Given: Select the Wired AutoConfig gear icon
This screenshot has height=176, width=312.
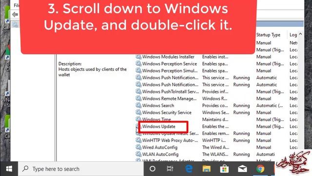Looking at the screenshot, I should pyautogui.click(x=138, y=148).
